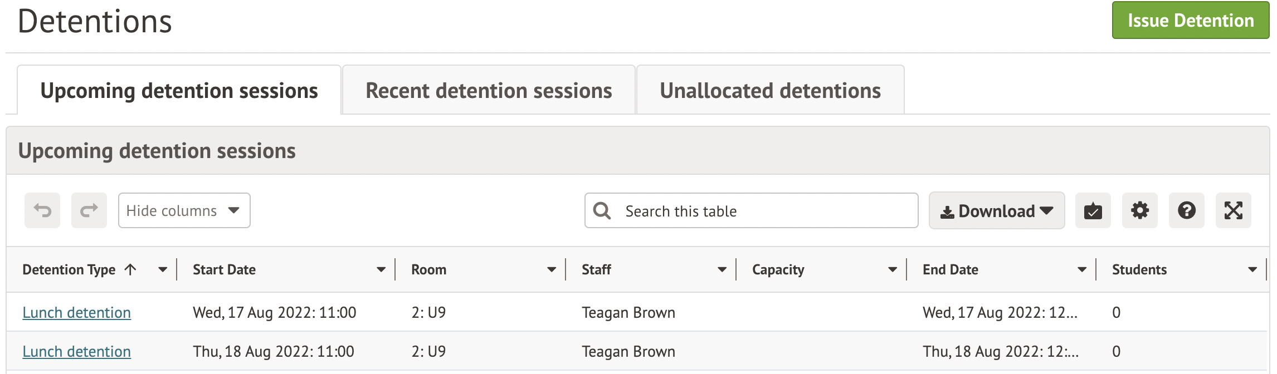The image size is (1277, 374).
Task: Open Lunch detention link for 17 Aug
Action: [x=77, y=313]
